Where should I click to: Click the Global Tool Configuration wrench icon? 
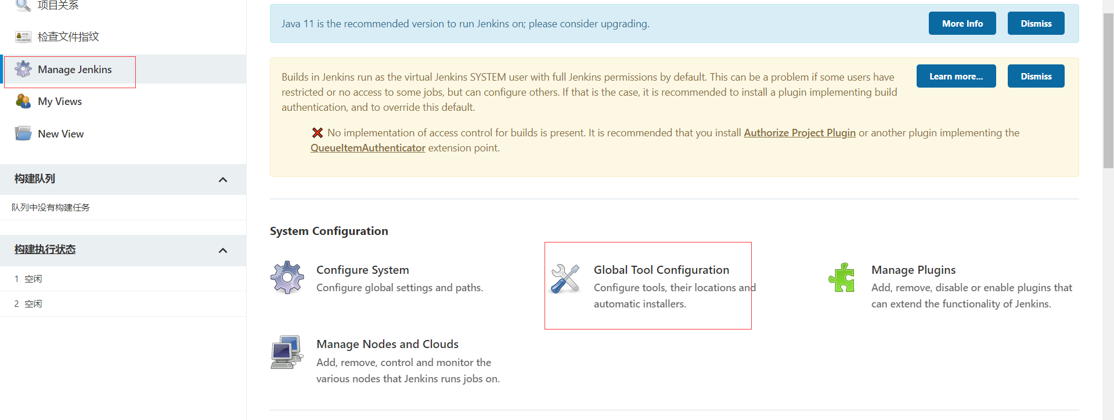pyautogui.click(x=565, y=278)
